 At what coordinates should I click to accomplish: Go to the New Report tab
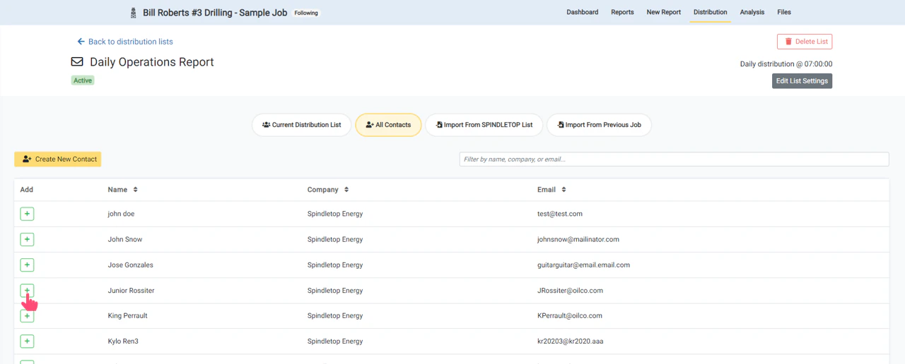click(664, 12)
